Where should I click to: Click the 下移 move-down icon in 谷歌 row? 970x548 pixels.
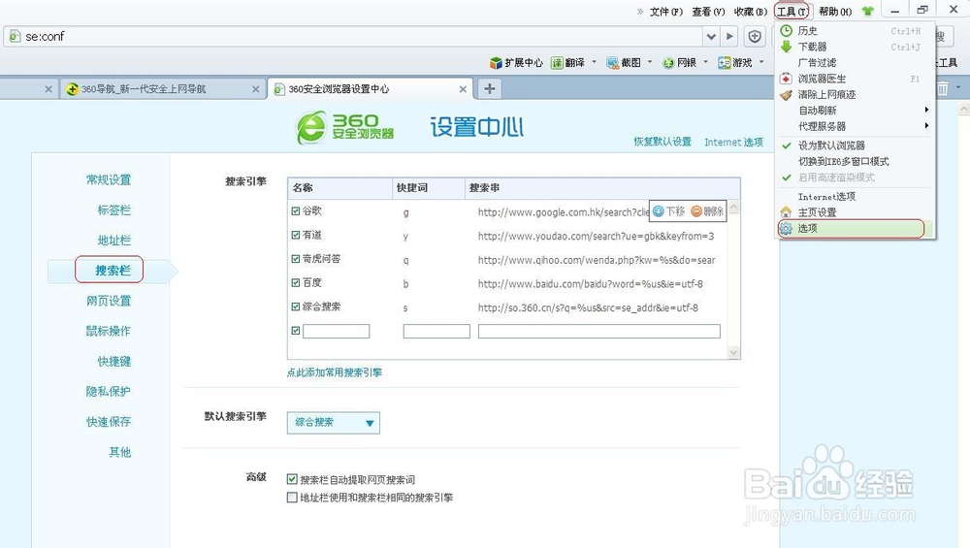click(659, 210)
